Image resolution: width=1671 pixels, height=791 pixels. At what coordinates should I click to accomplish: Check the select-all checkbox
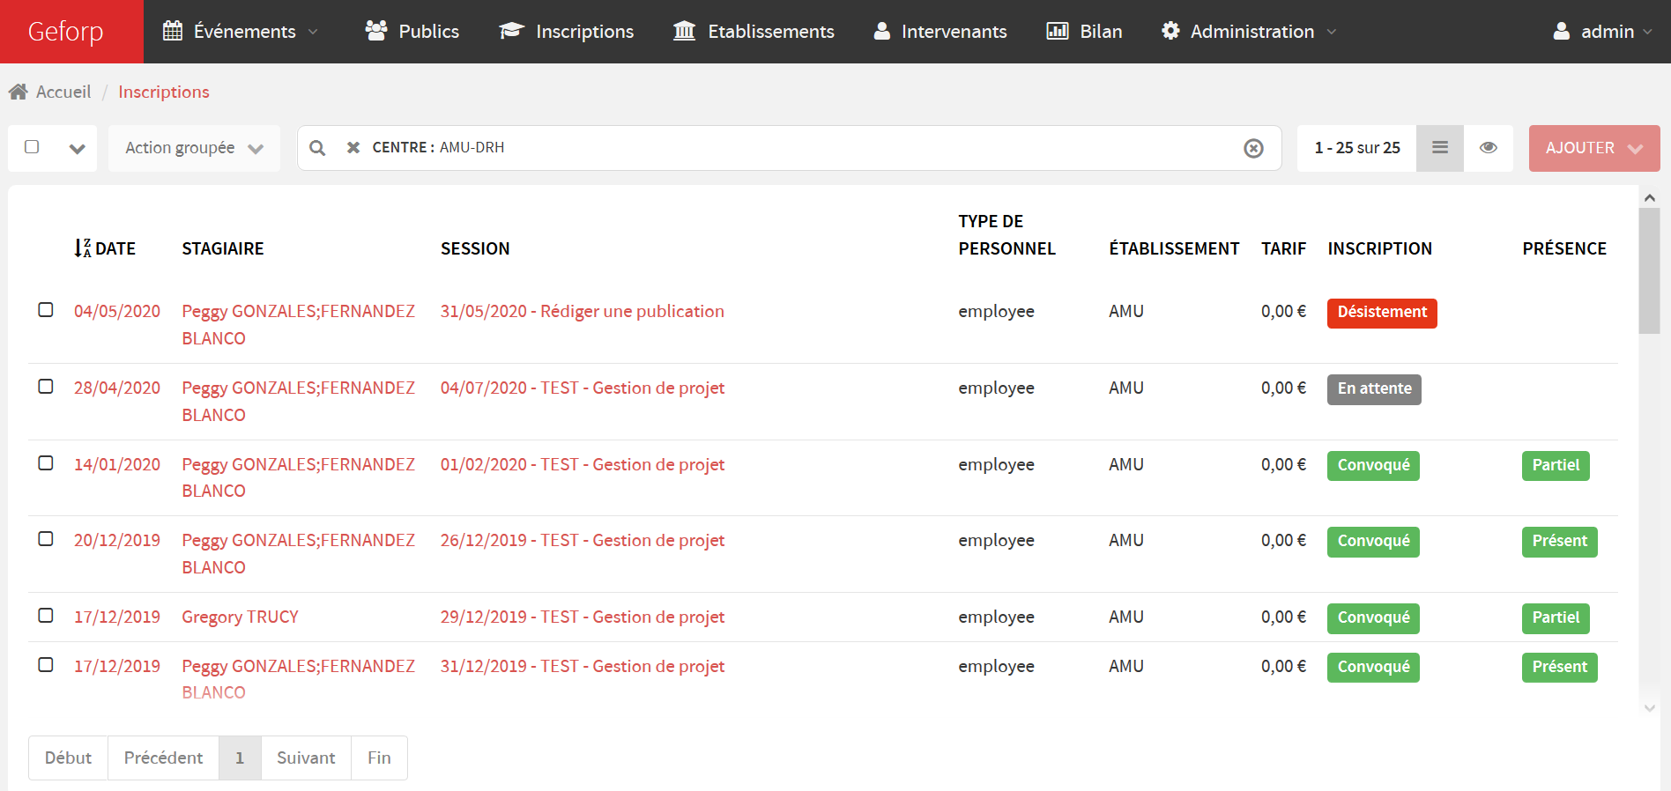tap(32, 147)
